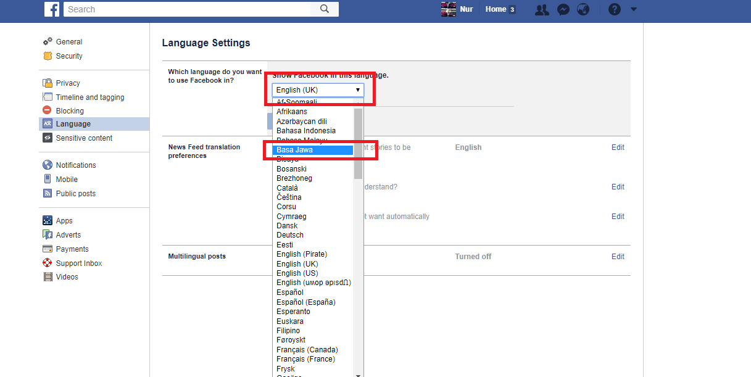Open the Notifications globe icon
Viewport: 751px width, 377px height.
pyautogui.click(x=583, y=9)
